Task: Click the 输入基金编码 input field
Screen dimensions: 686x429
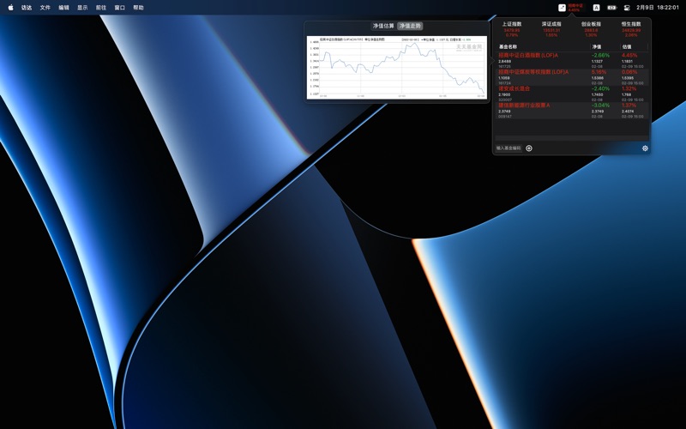Action: pyautogui.click(x=508, y=148)
